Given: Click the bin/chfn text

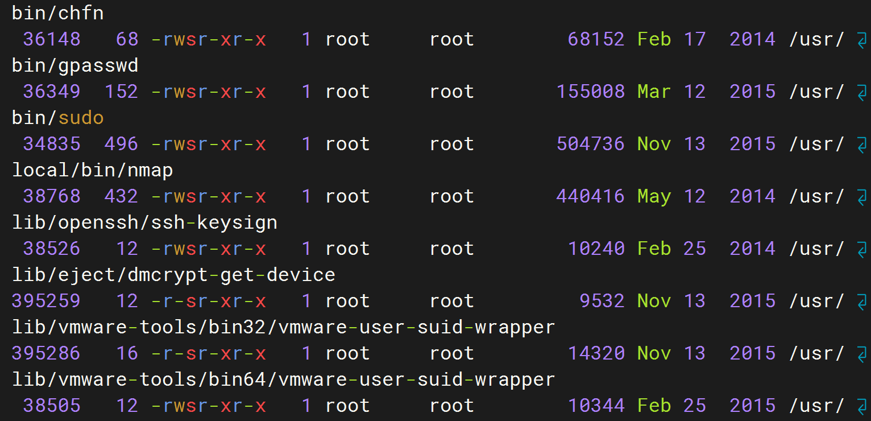Looking at the screenshot, I should [57, 14].
